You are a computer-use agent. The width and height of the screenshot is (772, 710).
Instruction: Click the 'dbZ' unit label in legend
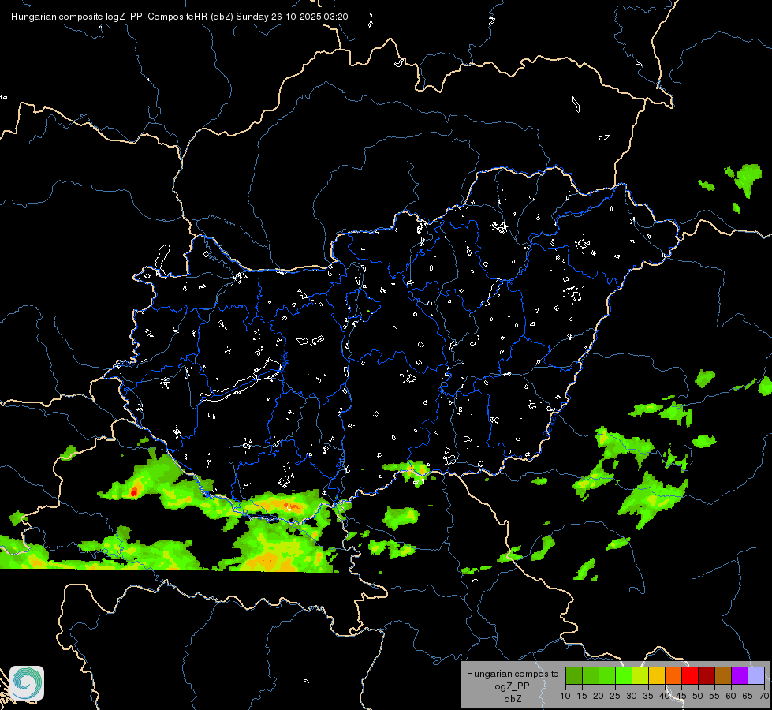(513, 699)
